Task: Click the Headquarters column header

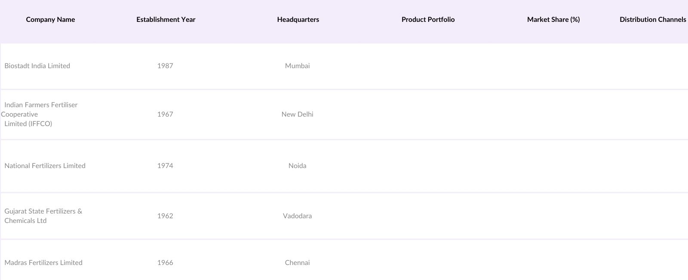Action: pyautogui.click(x=298, y=20)
